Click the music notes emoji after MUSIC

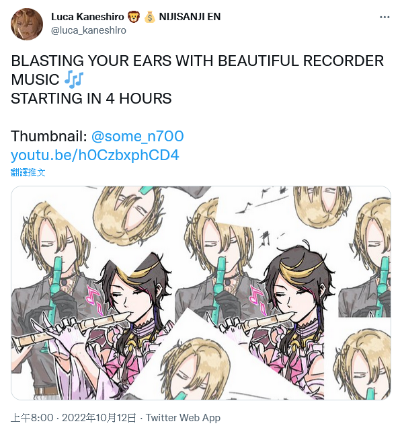tap(73, 79)
